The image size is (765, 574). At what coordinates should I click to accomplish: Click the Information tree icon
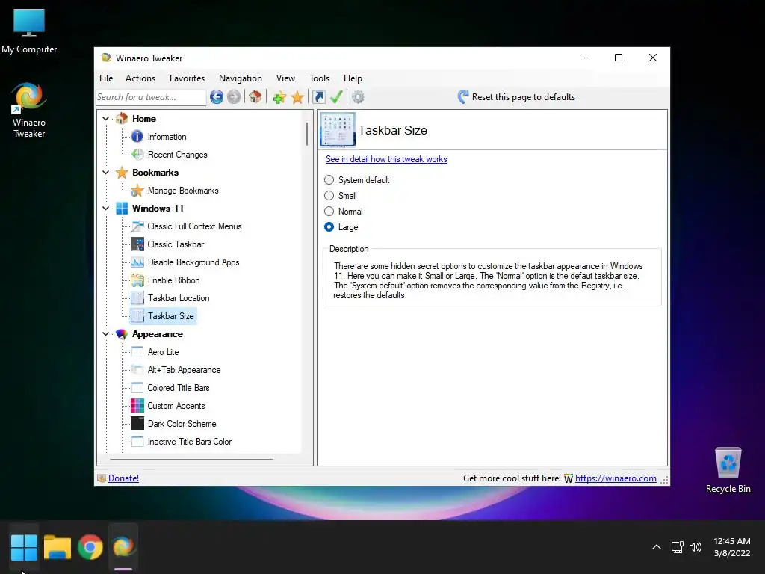(137, 137)
